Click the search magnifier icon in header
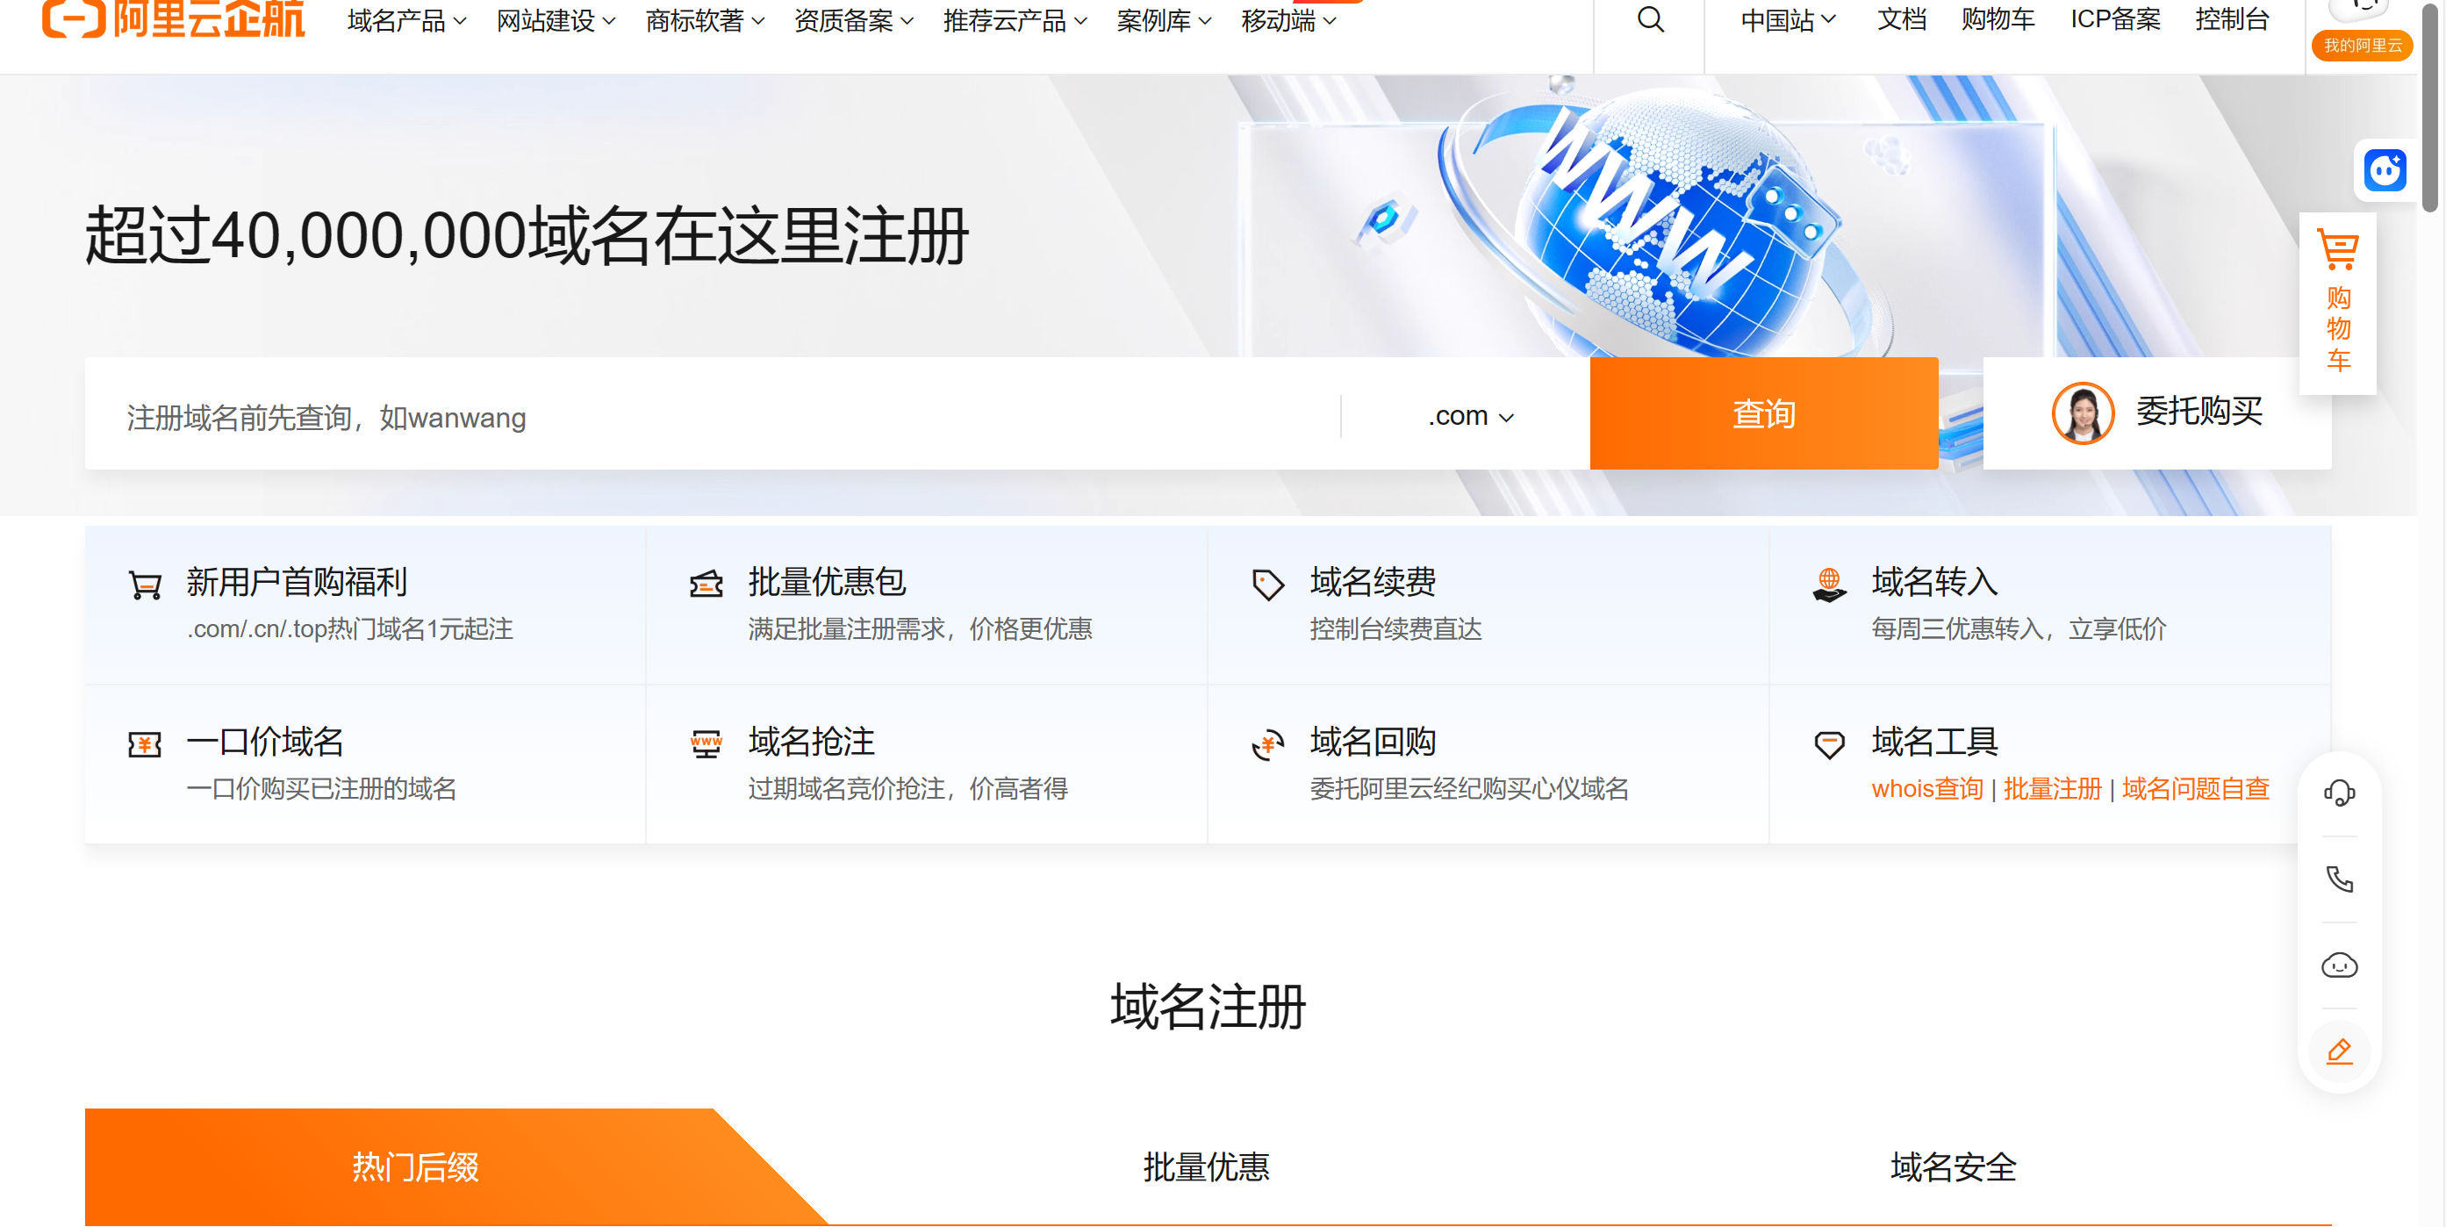 [x=1649, y=20]
